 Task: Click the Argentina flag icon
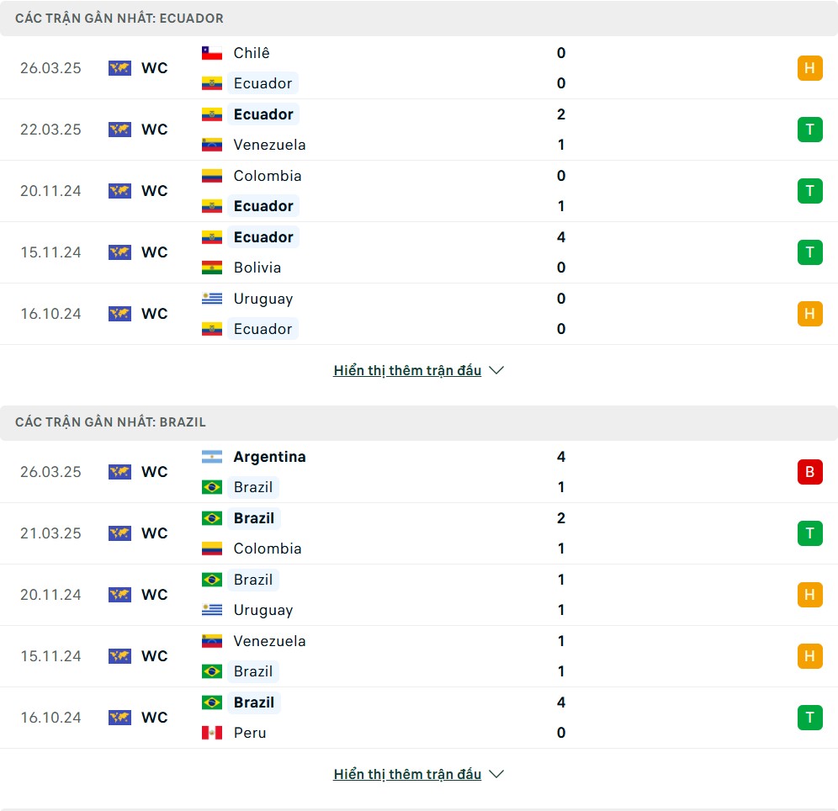tap(212, 457)
